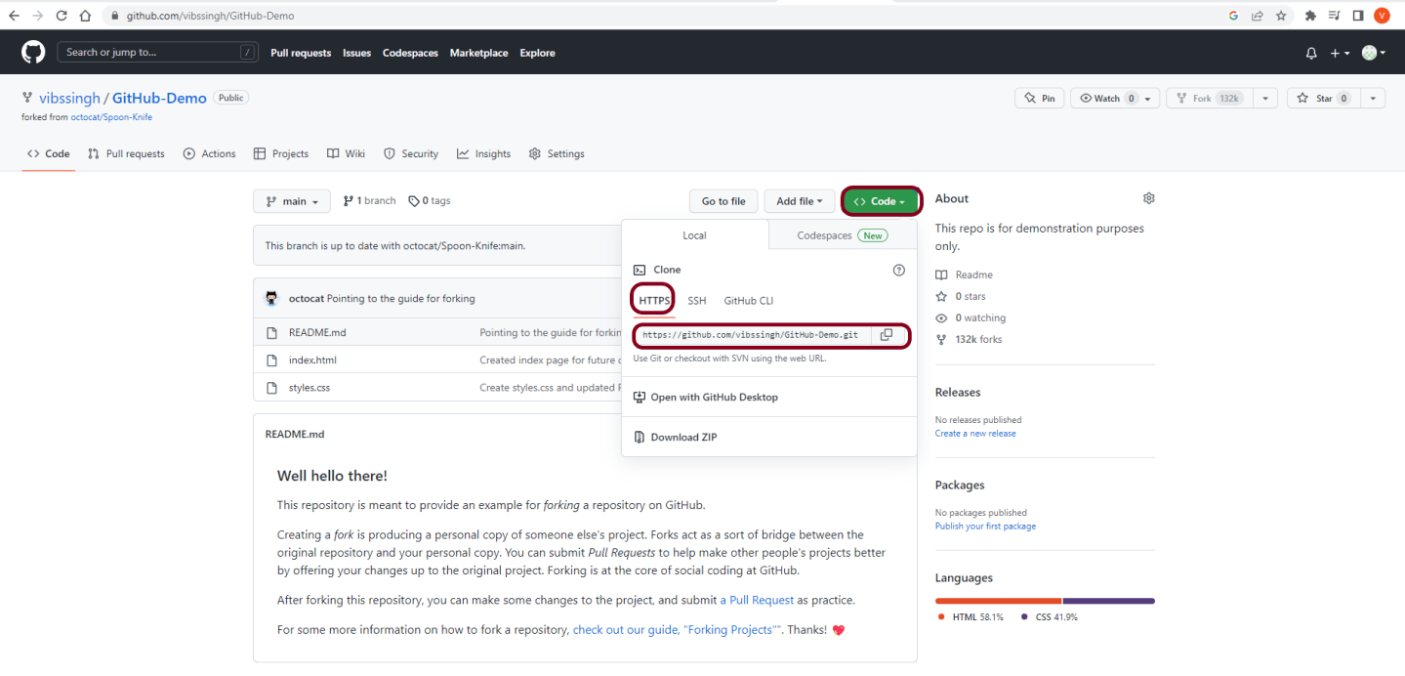Open browser extensions puzzle icon
The image size is (1405, 676).
1310,16
